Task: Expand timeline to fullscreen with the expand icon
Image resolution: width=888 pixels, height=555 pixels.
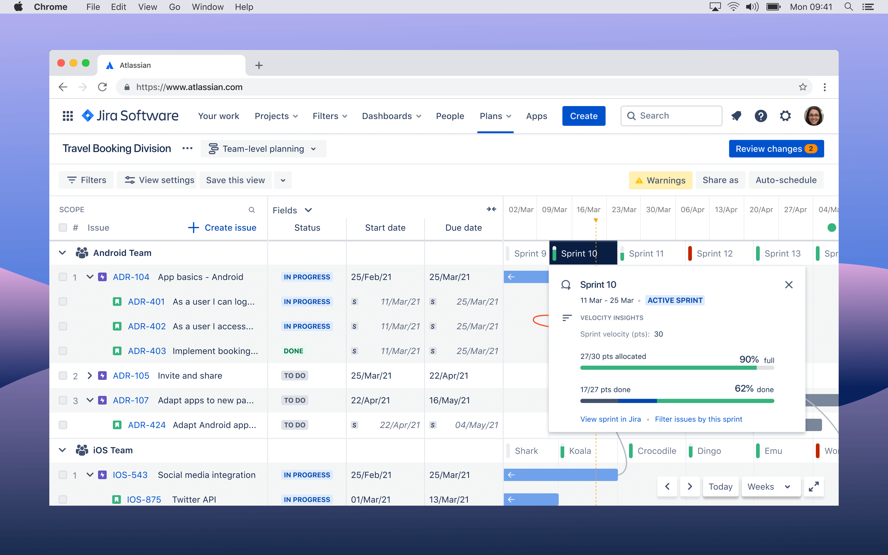Action: click(x=814, y=486)
